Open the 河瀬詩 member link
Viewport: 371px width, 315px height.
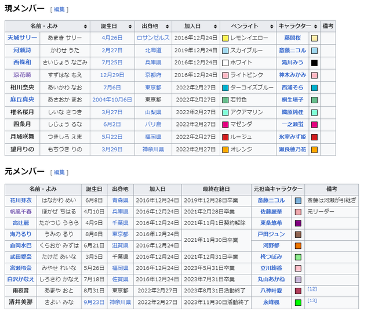coord(22,50)
